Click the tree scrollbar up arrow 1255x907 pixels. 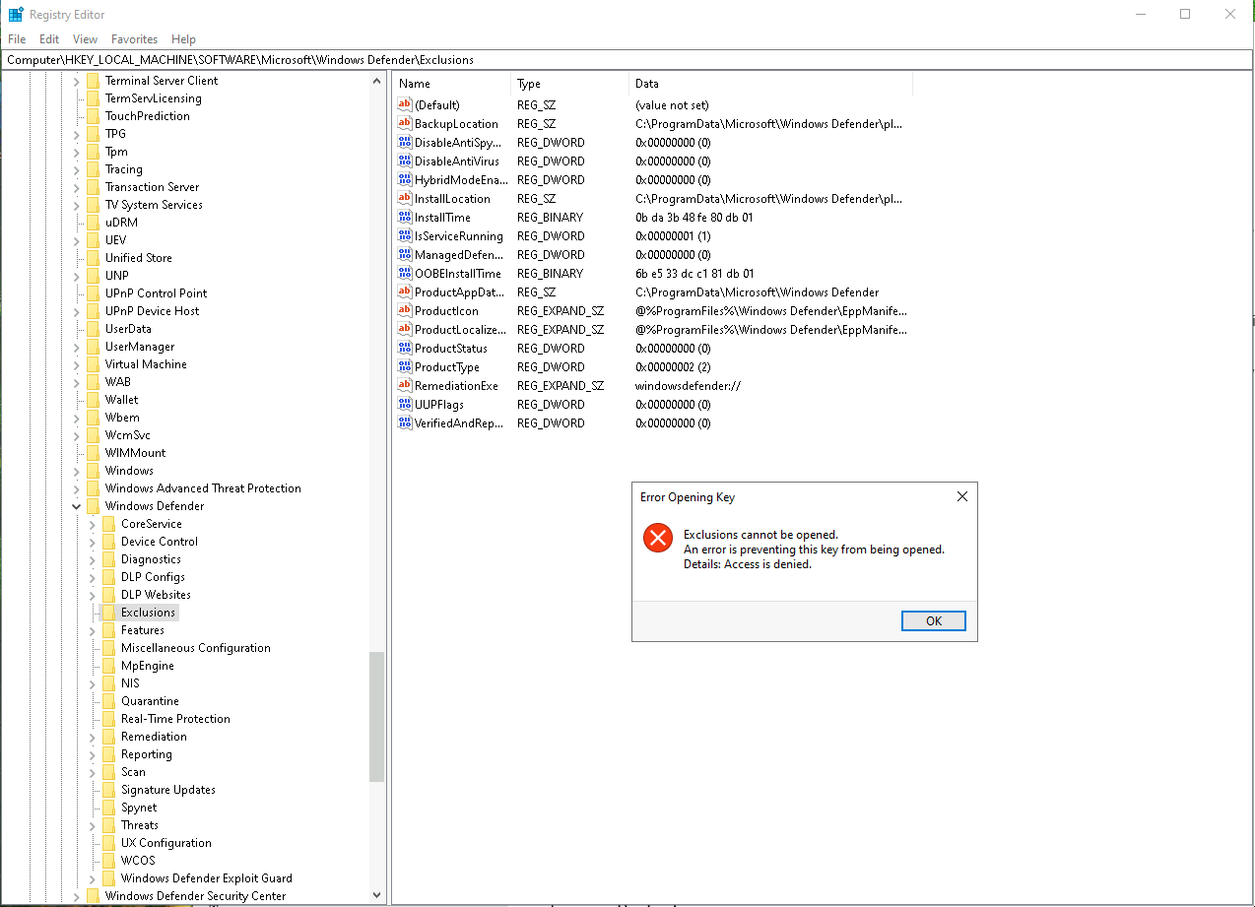click(376, 80)
